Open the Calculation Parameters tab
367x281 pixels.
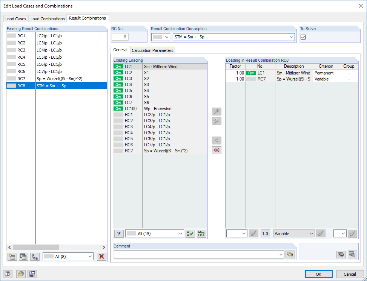(x=152, y=50)
